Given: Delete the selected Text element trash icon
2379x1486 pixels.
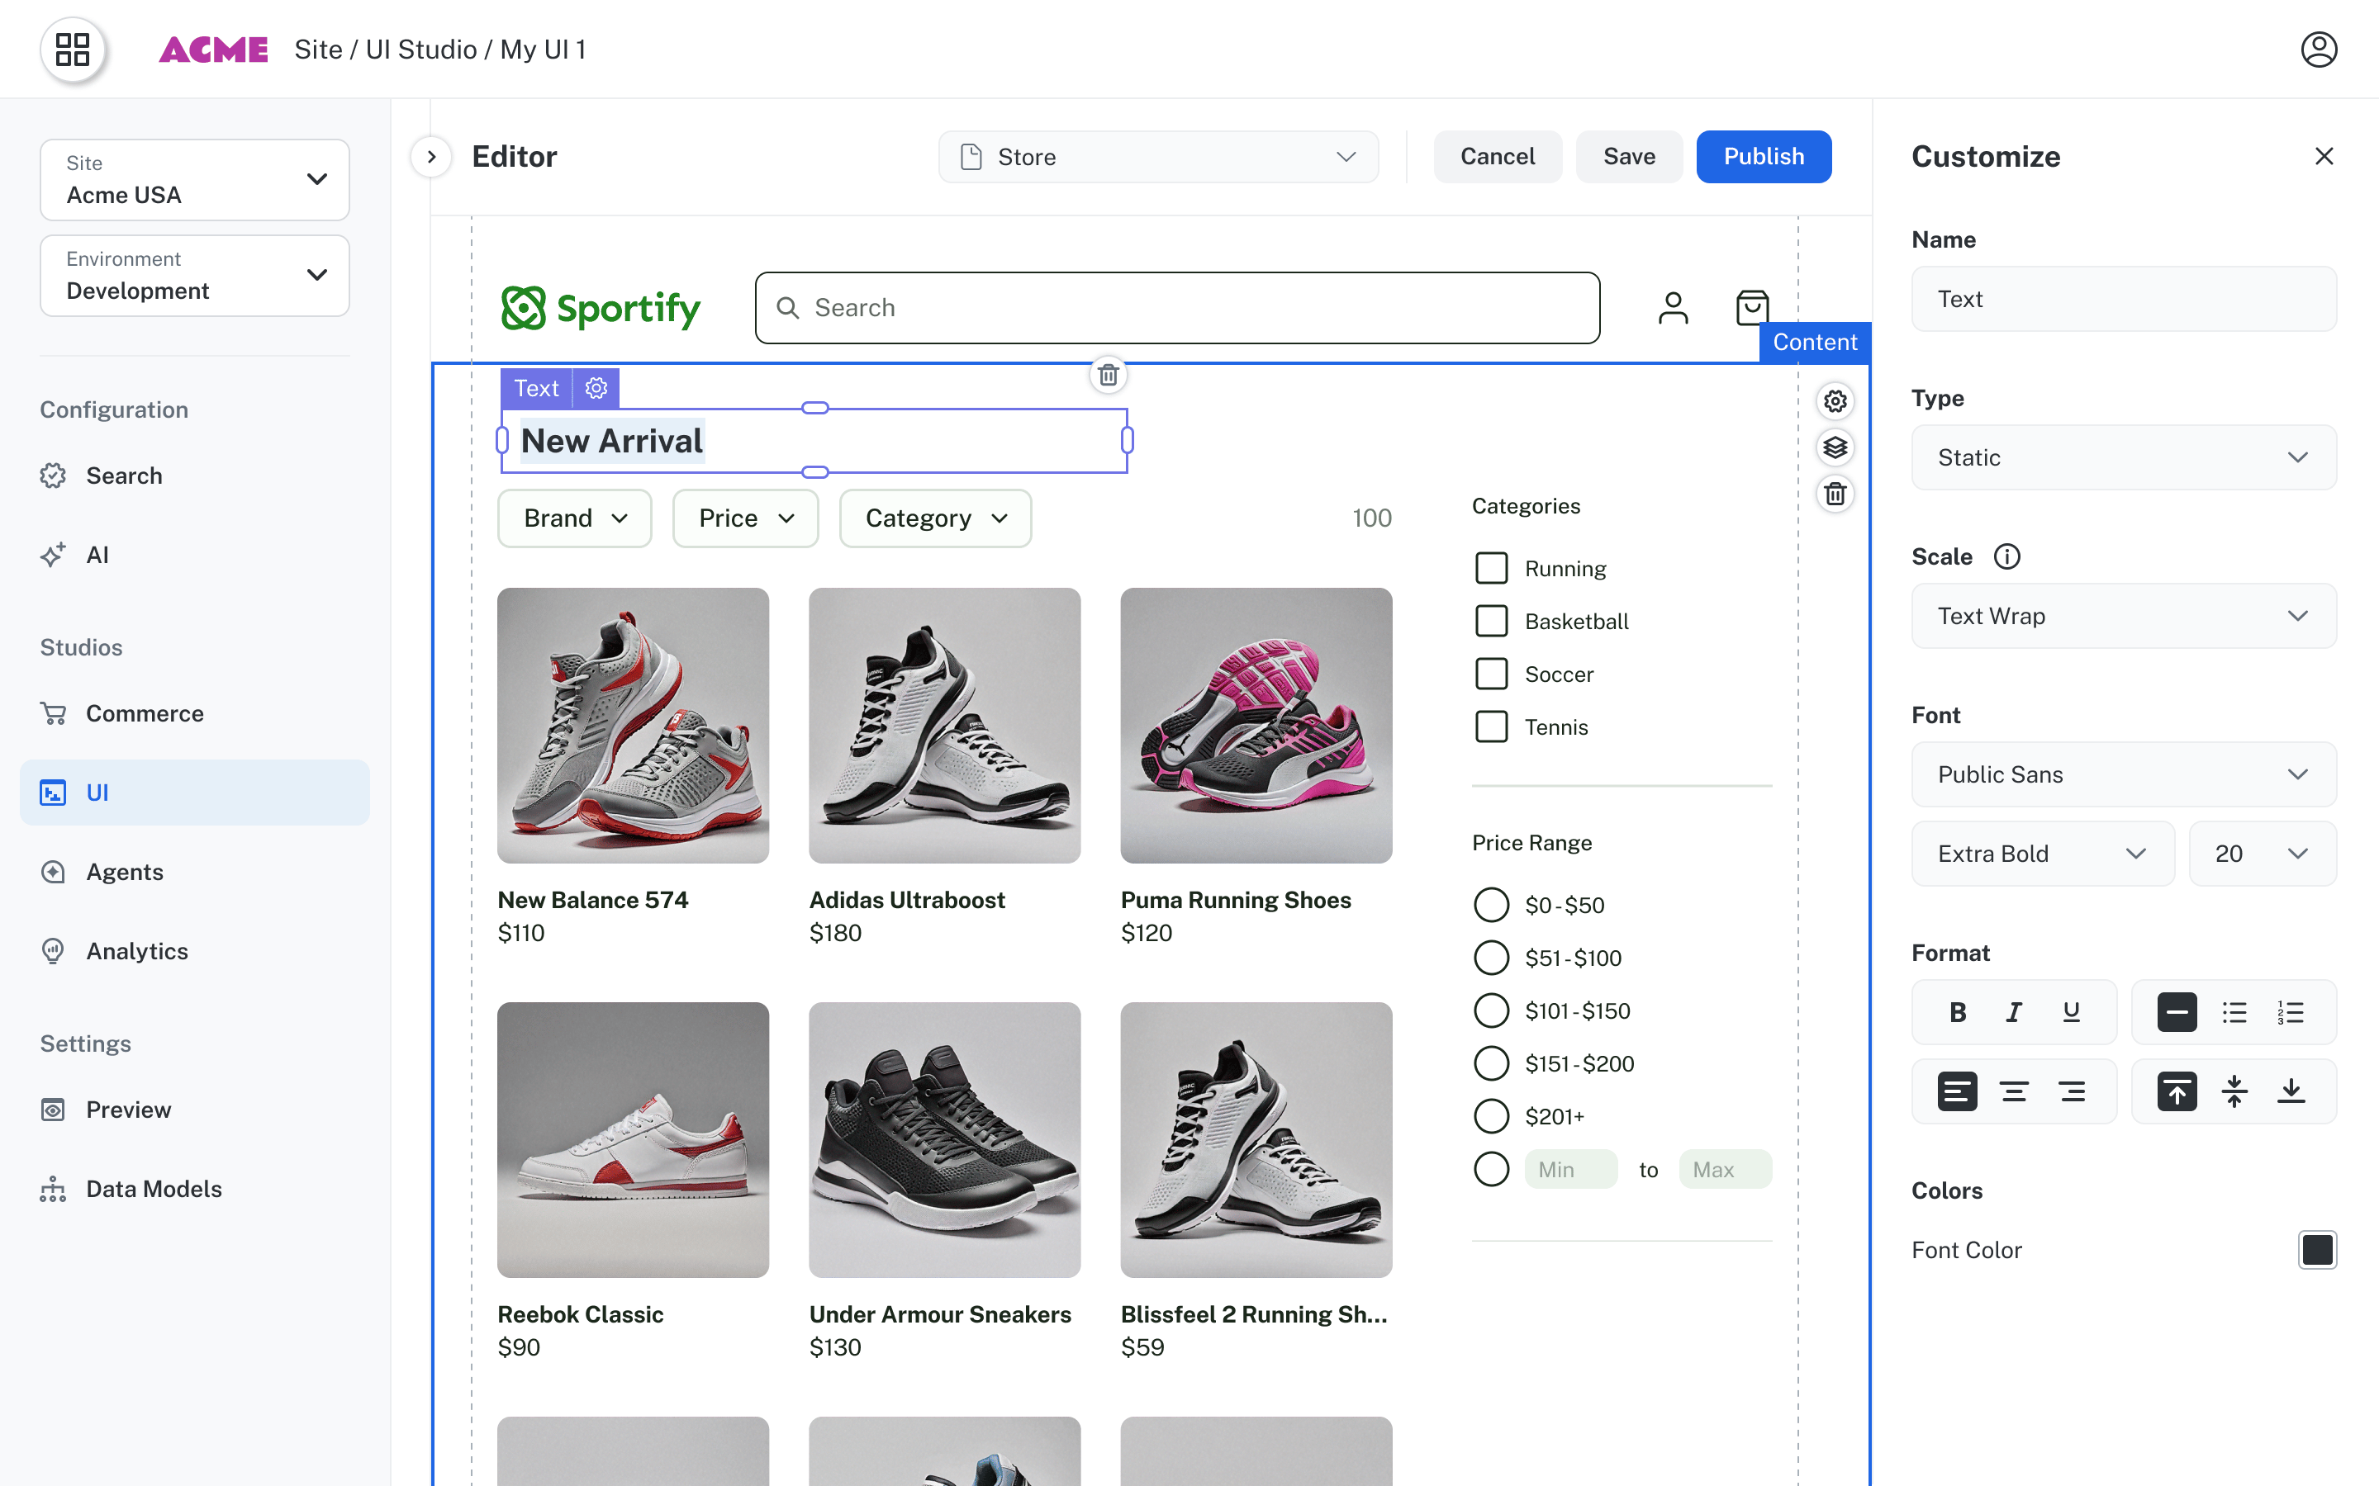Looking at the screenshot, I should [1108, 375].
